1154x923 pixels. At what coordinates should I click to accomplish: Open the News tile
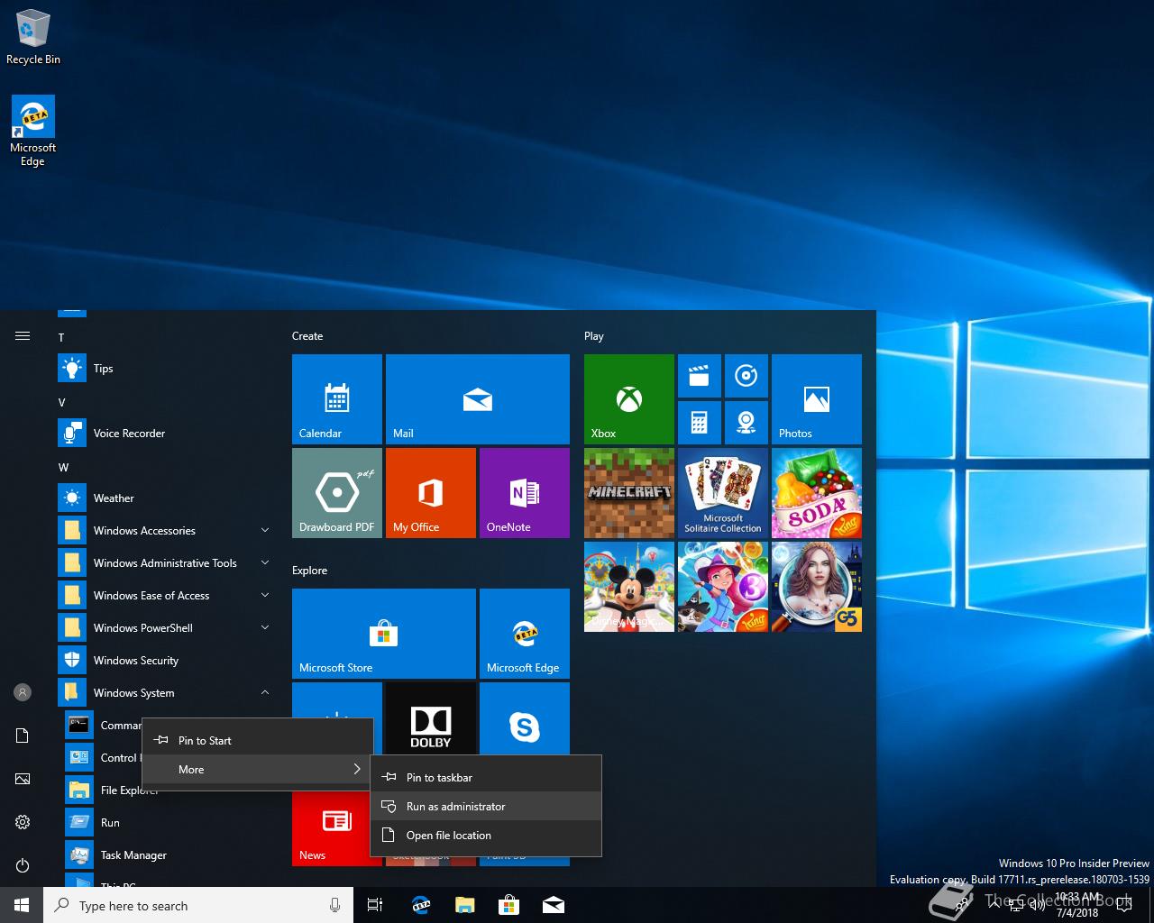pyautogui.click(x=331, y=828)
